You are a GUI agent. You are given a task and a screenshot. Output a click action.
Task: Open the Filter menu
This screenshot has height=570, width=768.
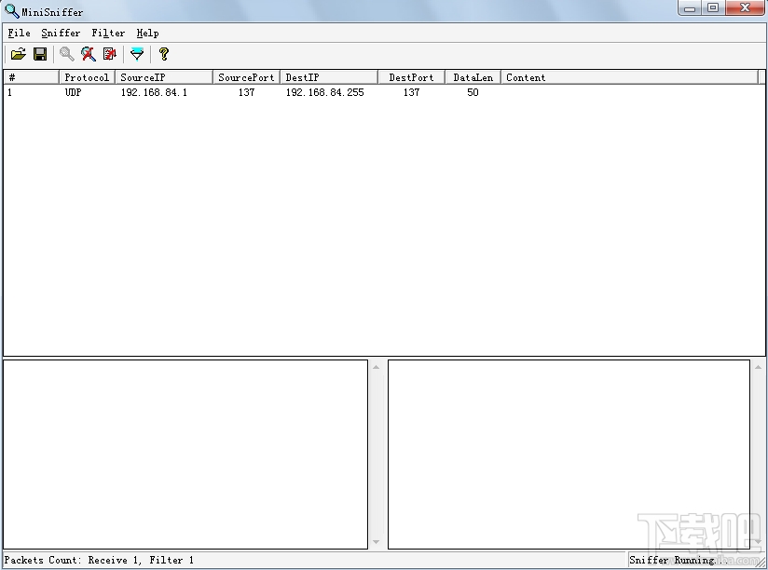click(x=108, y=34)
